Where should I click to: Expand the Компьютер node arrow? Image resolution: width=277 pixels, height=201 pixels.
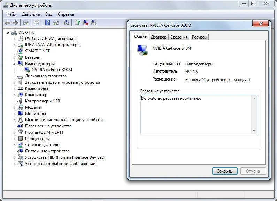pyautogui.click(x=14, y=95)
